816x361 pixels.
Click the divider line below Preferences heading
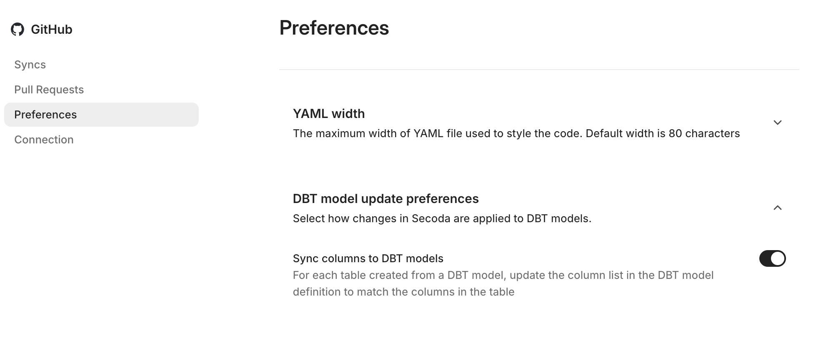[539, 70]
